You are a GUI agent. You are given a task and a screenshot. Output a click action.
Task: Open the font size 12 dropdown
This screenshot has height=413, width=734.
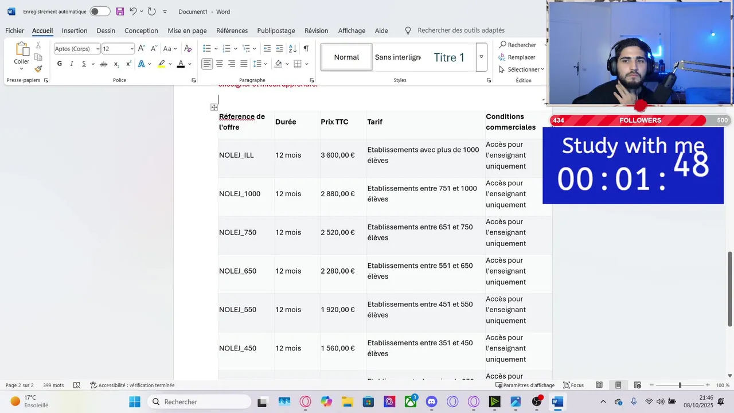(x=132, y=49)
